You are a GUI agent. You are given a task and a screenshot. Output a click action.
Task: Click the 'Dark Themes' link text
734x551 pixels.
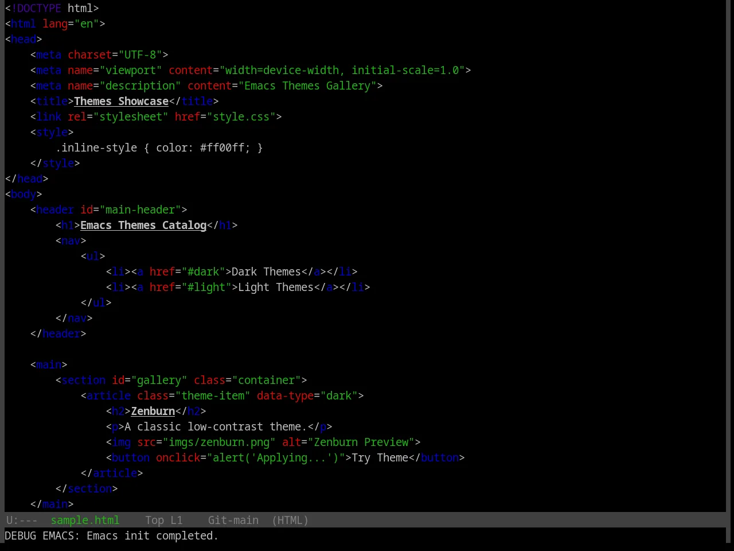pyautogui.click(x=266, y=271)
